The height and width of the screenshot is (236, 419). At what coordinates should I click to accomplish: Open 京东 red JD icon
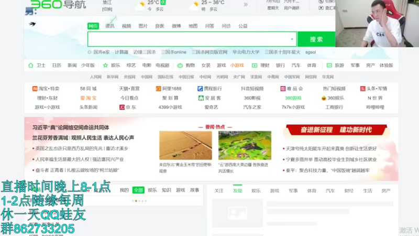click(122, 108)
